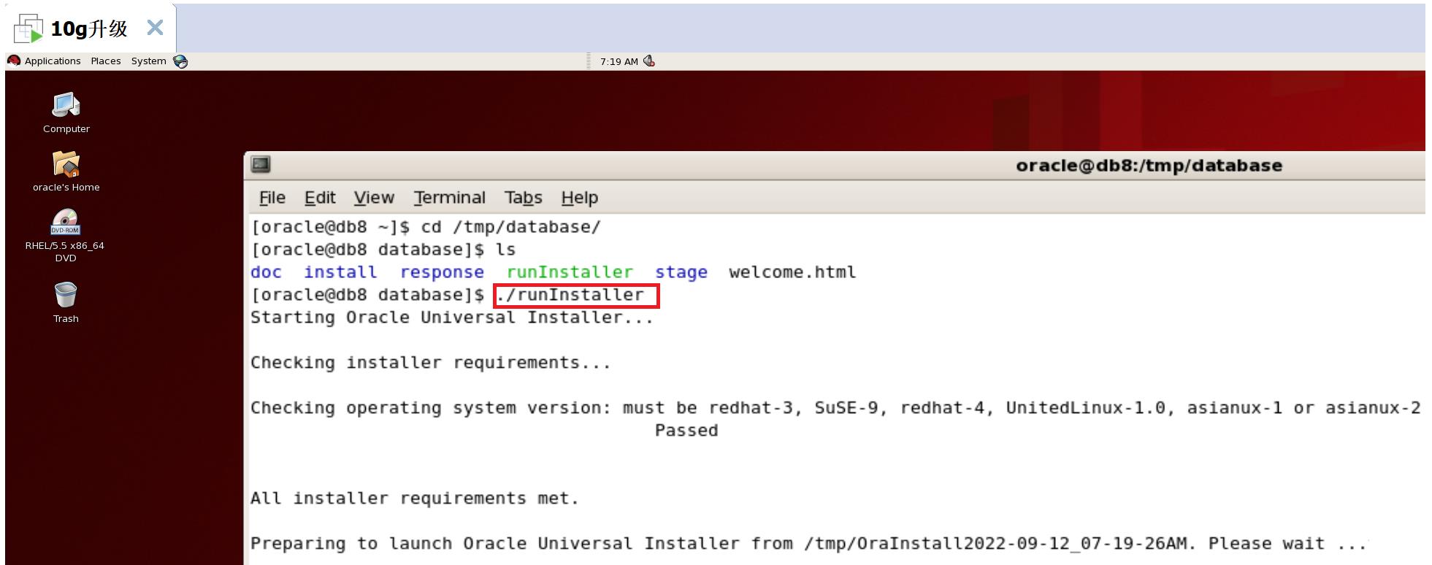This screenshot has height=565, width=1432.
Task: Click the volume control icon next to clock
Action: (649, 61)
